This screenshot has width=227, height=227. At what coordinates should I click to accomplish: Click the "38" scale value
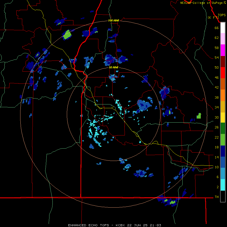click(x=217, y=97)
